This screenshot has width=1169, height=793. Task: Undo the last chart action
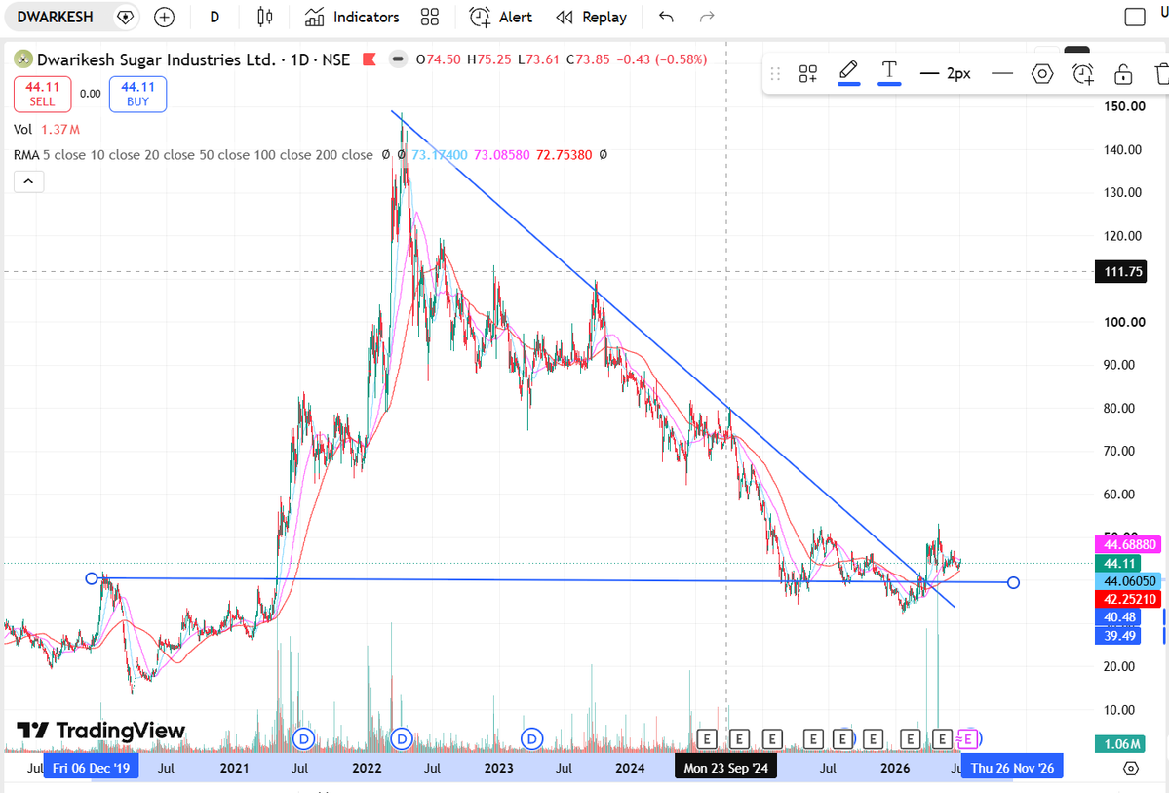(x=667, y=17)
